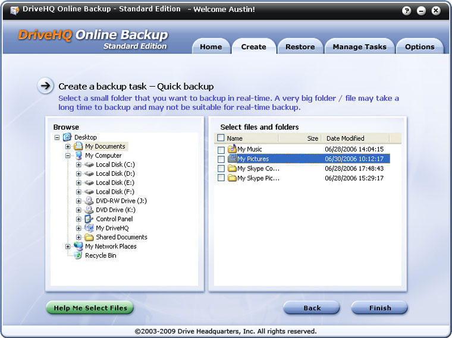Screen dimensions: 452x338
Task: Open the Manage Tasks tab
Action: coord(359,47)
